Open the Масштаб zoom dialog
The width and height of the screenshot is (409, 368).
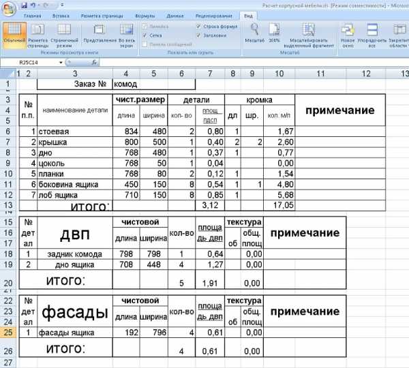254,33
